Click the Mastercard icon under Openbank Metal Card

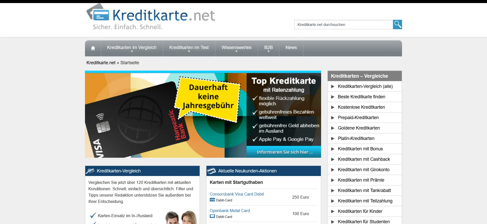click(x=212, y=216)
